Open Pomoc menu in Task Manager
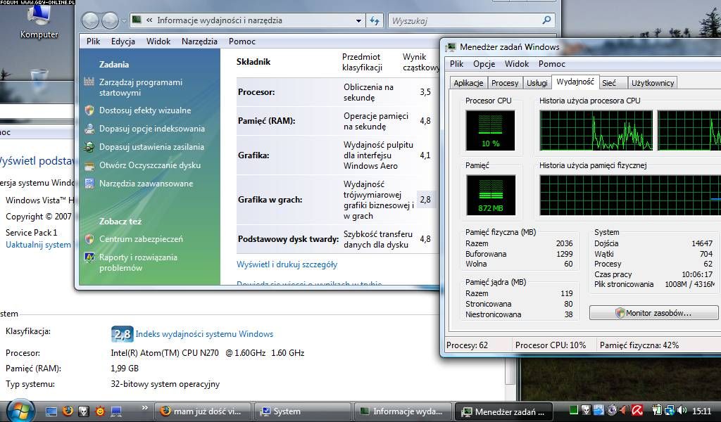The width and height of the screenshot is (721, 422). [x=552, y=64]
